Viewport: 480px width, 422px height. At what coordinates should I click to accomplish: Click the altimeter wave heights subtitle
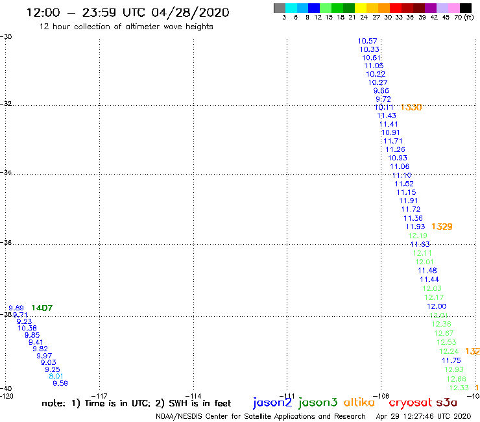[126, 27]
